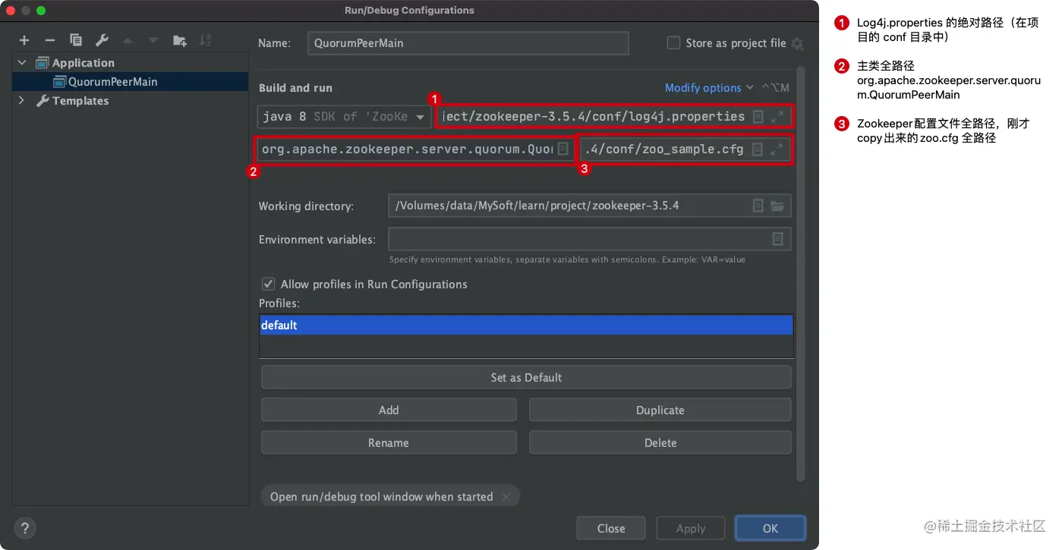The width and height of the screenshot is (1062, 550).
Task: Click the Name field containing QuorumPeerMain
Action: [468, 43]
